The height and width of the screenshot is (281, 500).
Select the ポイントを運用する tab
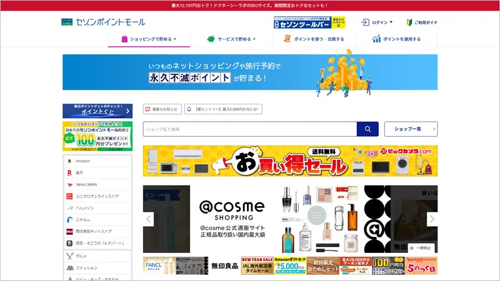tap(396, 39)
